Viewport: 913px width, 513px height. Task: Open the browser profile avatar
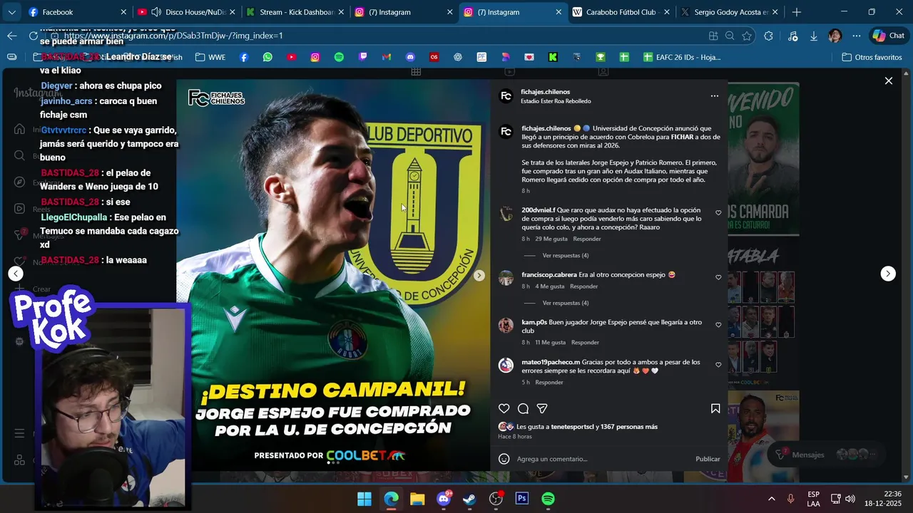tap(835, 36)
